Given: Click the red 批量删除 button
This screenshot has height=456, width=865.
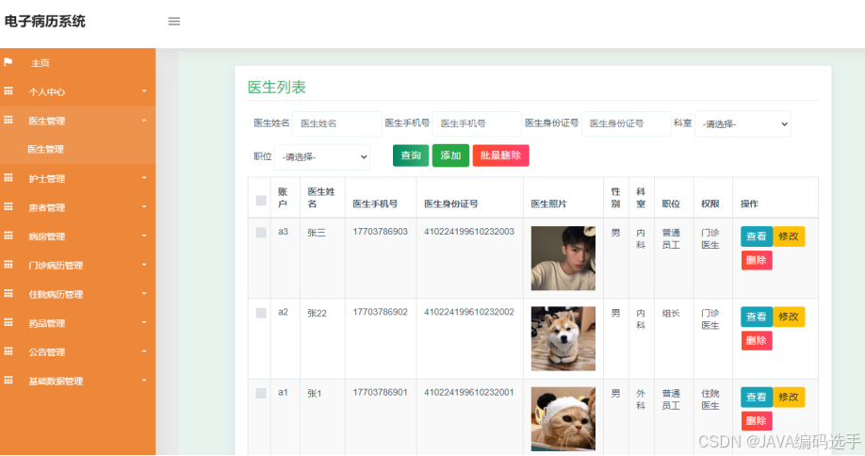Looking at the screenshot, I should (x=500, y=155).
